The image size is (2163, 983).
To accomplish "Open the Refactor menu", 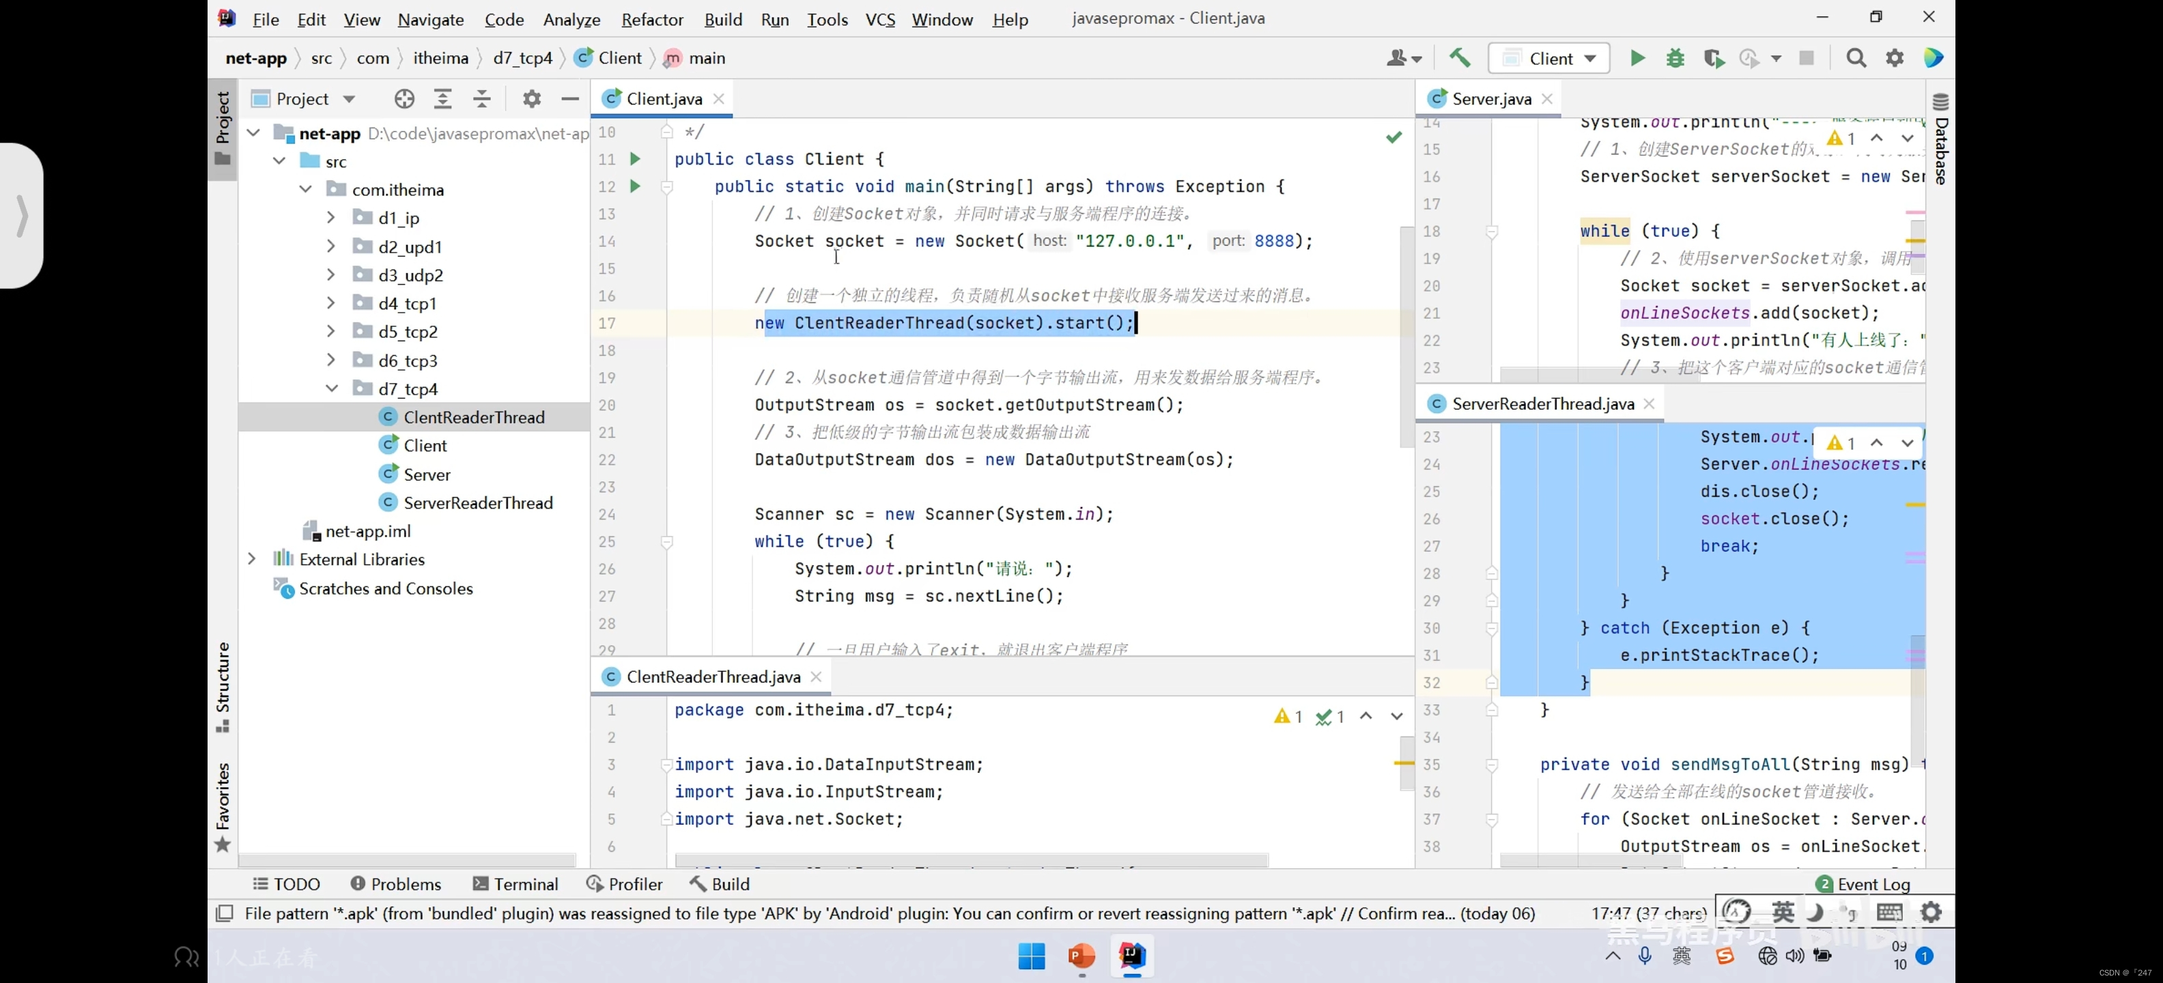I will (651, 18).
